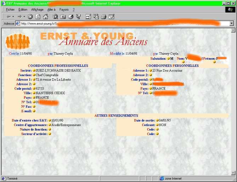Open the address bar dropdown list
This screenshot has width=237, height=182.
[x=232, y=23]
